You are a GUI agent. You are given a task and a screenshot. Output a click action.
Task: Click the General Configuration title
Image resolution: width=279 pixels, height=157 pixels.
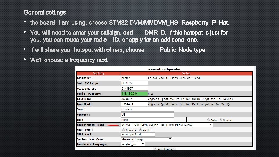point(164,69)
